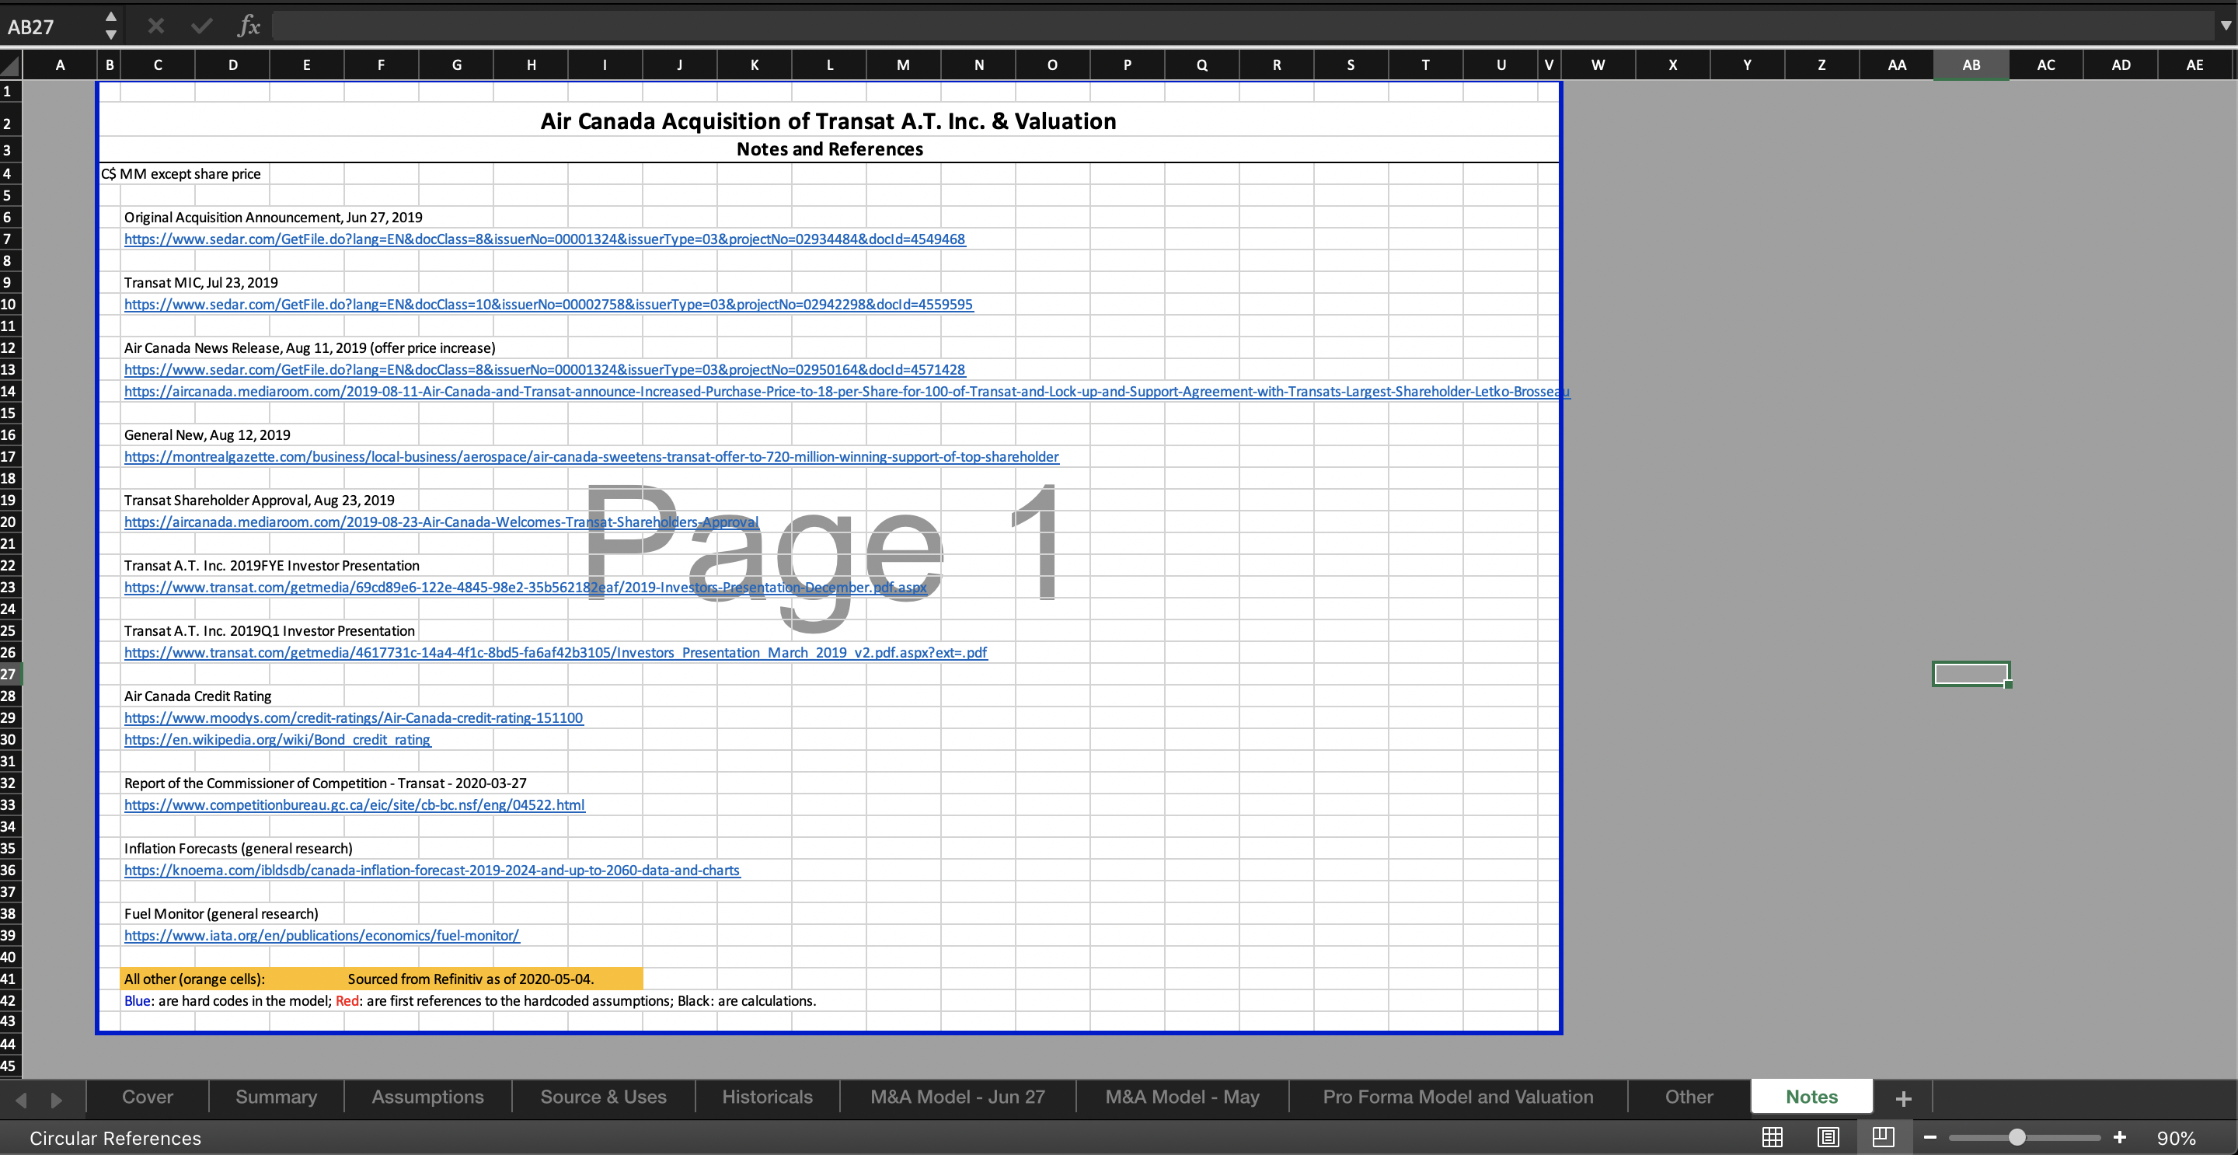Open the Cover sheet tab
The width and height of the screenshot is (2238, 1155).
click(148, 1097)
